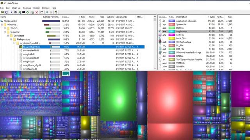
Task: Click the WinSxS folder icon
Action: coord(8,28)
